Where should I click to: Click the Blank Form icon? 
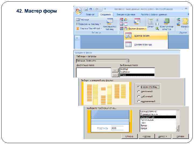[126, 24]
